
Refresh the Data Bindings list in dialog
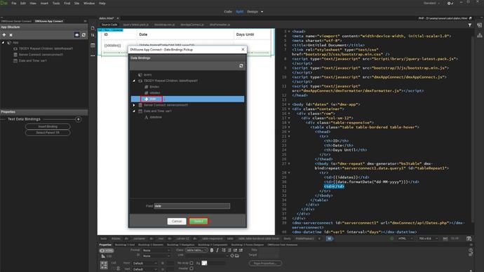[x=241, y=66]
